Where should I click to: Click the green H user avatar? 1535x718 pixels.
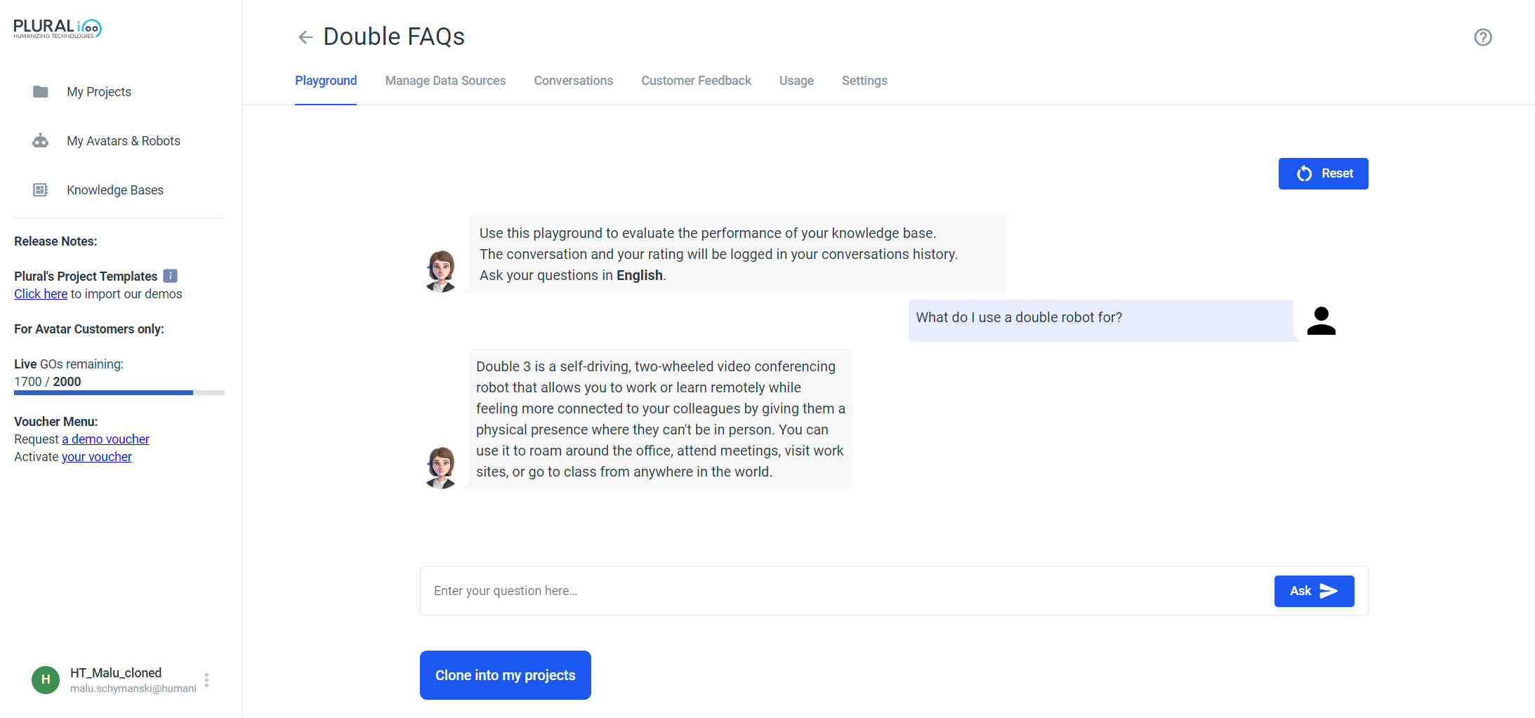pyautogui.click(x=46, y=680)
